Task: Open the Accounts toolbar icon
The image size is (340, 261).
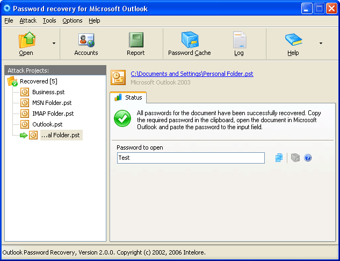Action: coord(86,40)
